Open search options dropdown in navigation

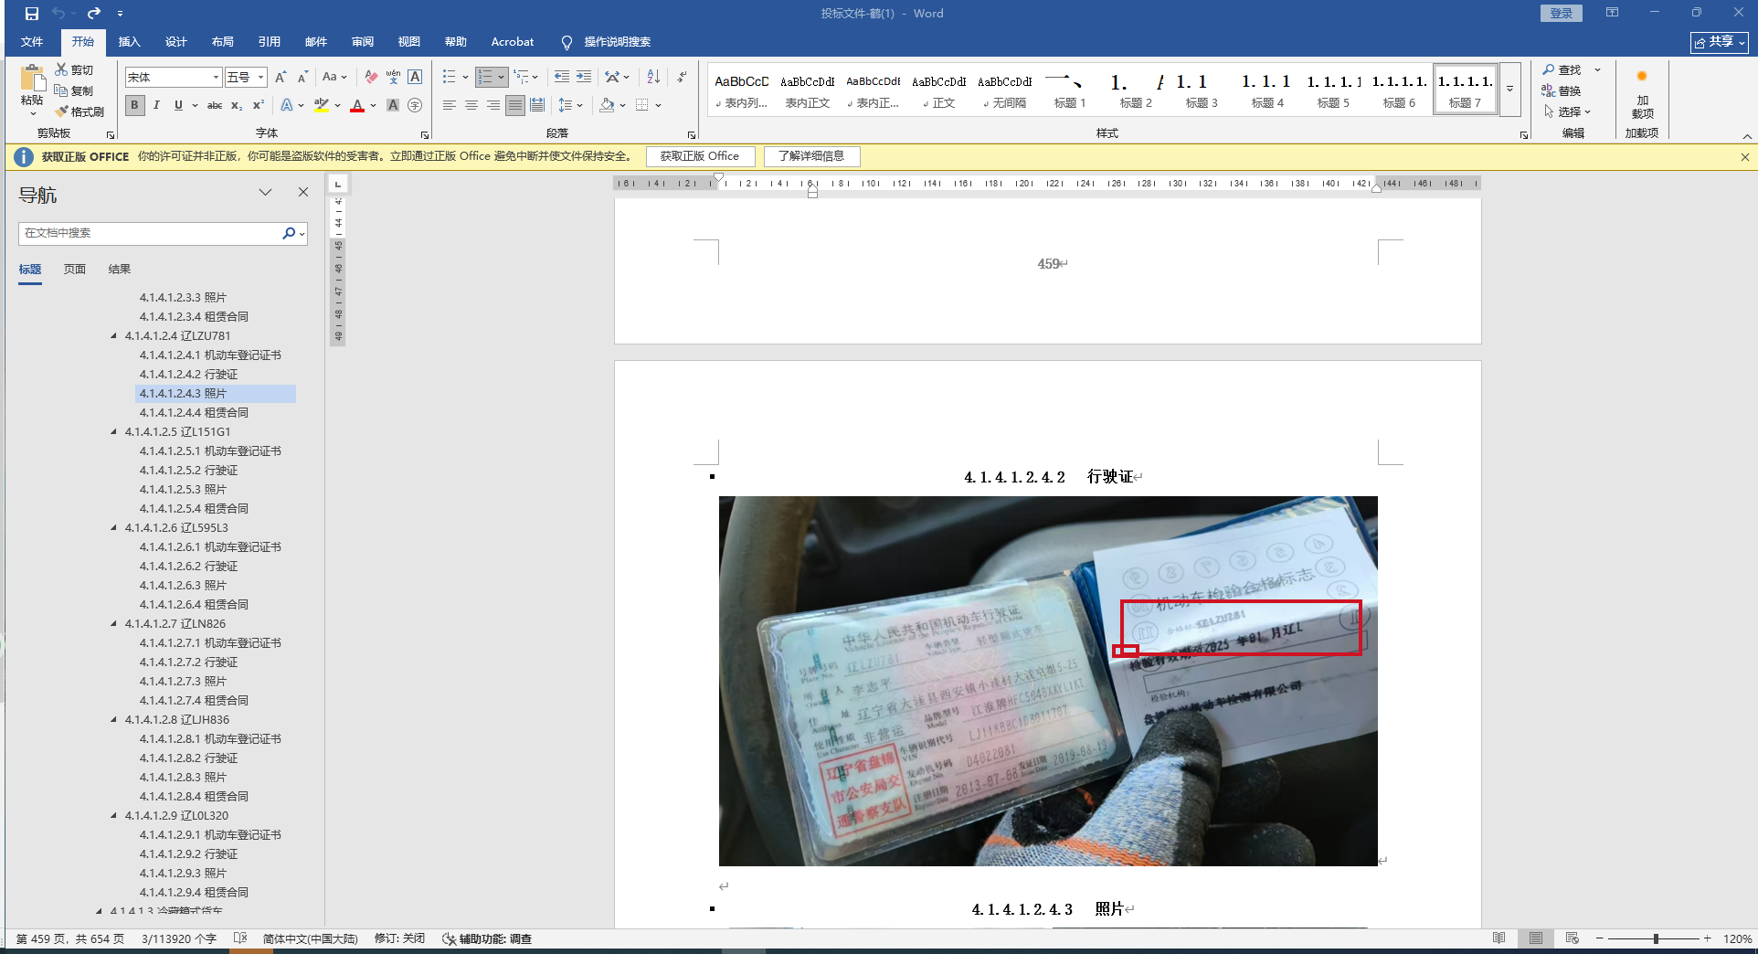pyautogui.click(x=302, y=234)
